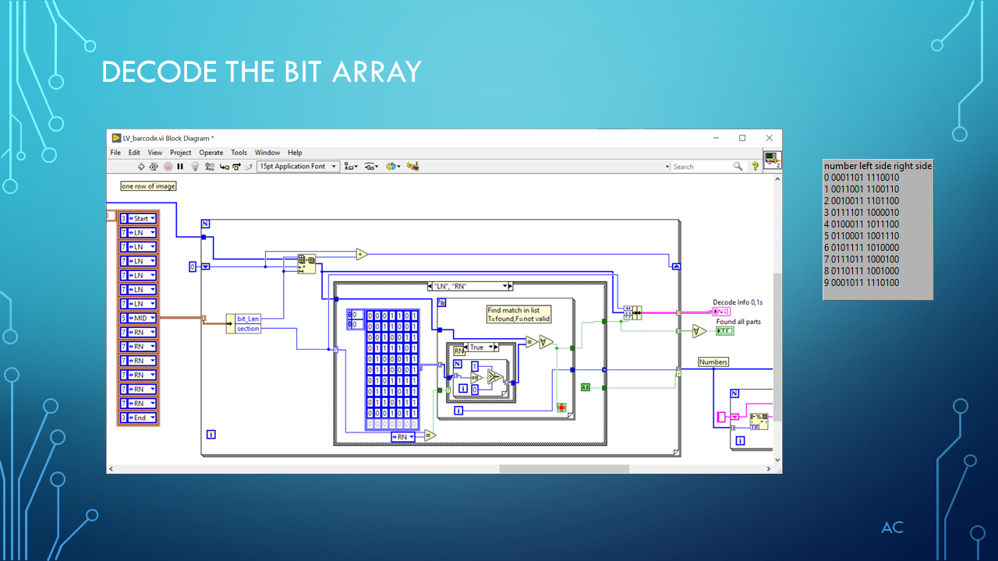Screen dimensions: 998x561
Task: Click the Abort Execution red button
Action: pyautogui.click(x=168, y=166)
